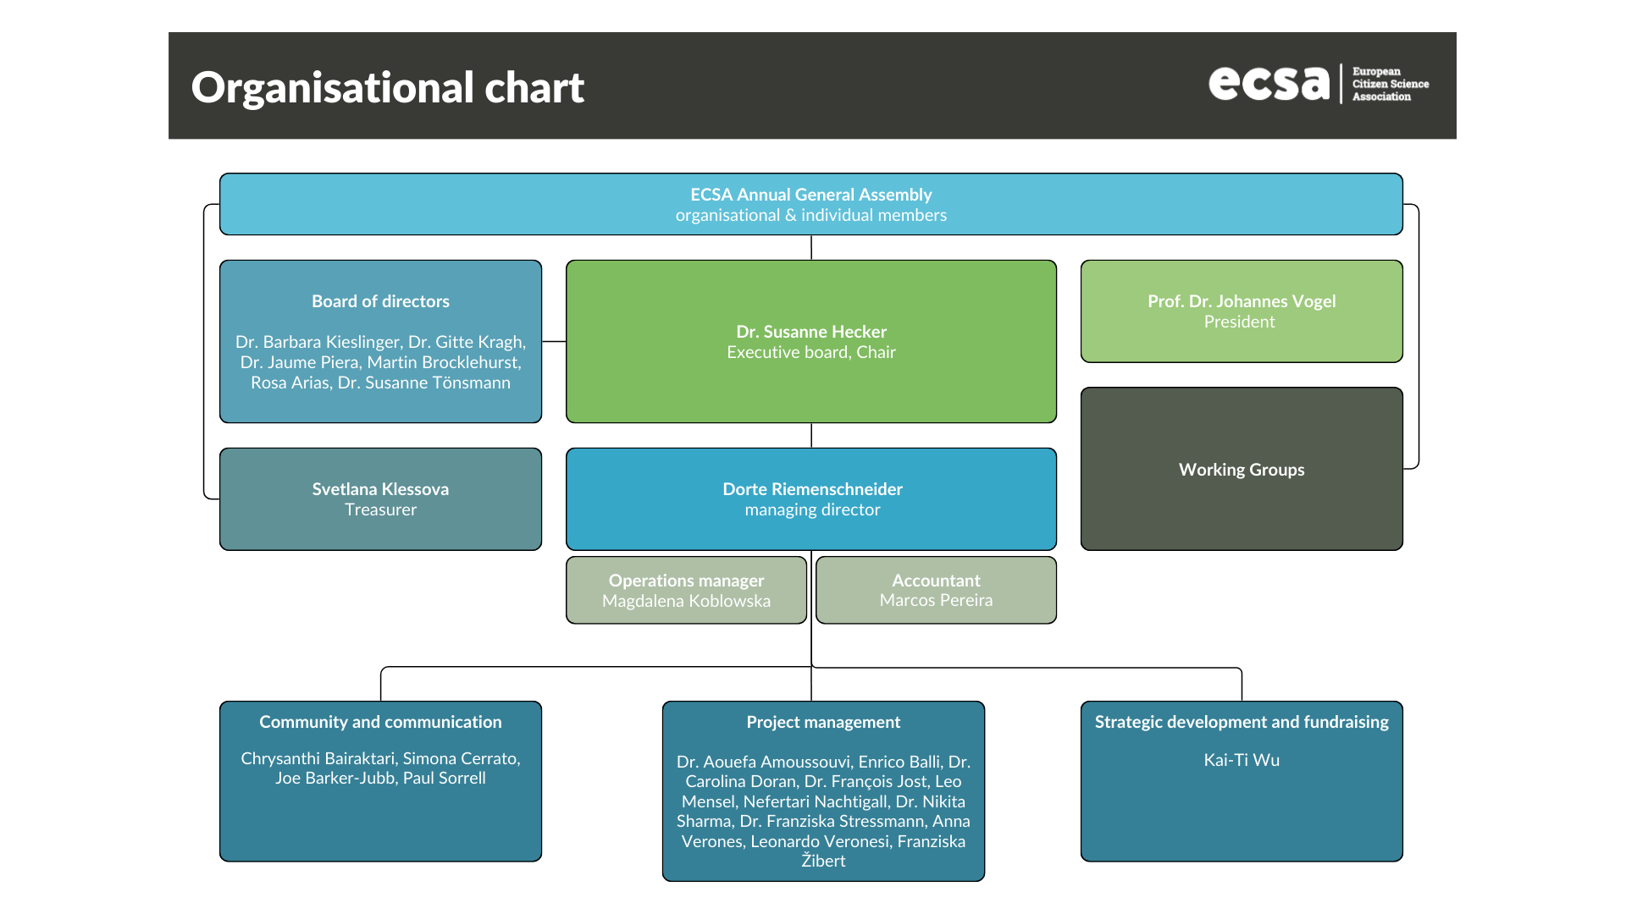1626x914 pixels.
Task: Click Accountant Marcos Pereira box
Action: pos(935,590)
